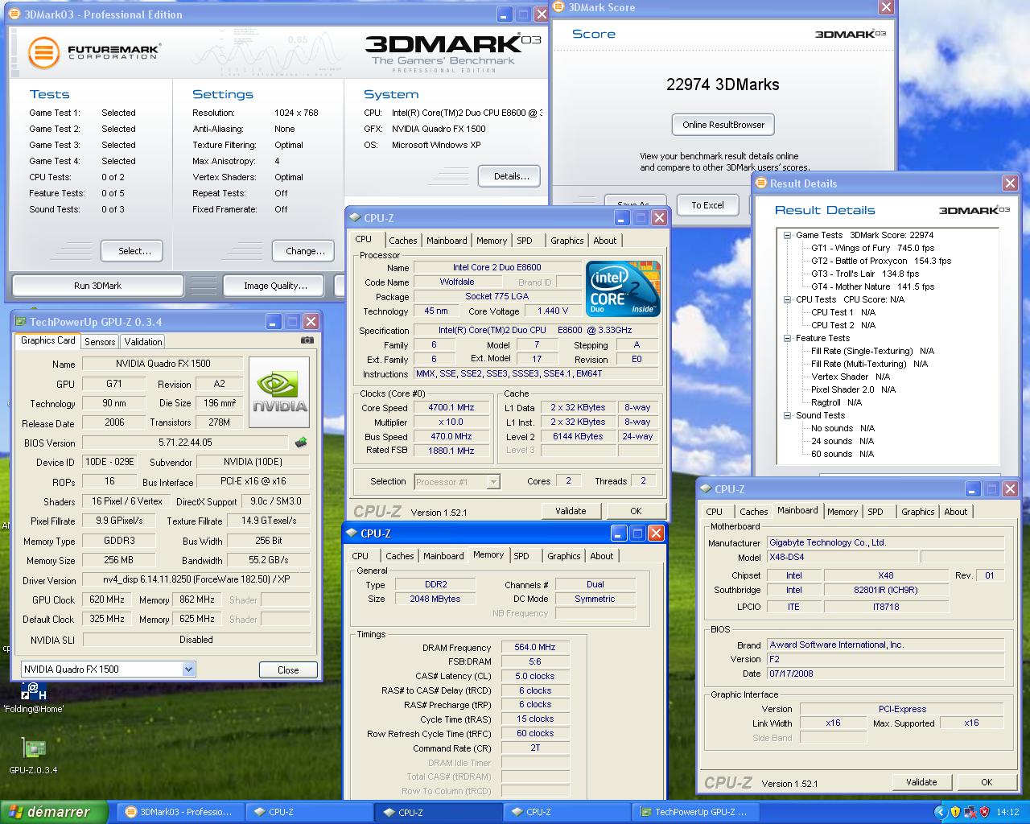Collapse the Game Tests tree node
The width and height of the screenshot is (1030, 824).
pyautogui.click(x=787, y=235)
